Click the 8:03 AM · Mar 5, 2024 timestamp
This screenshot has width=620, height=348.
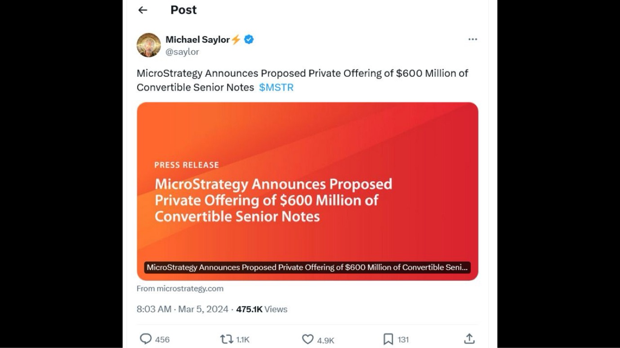click(x=183, y=309)
